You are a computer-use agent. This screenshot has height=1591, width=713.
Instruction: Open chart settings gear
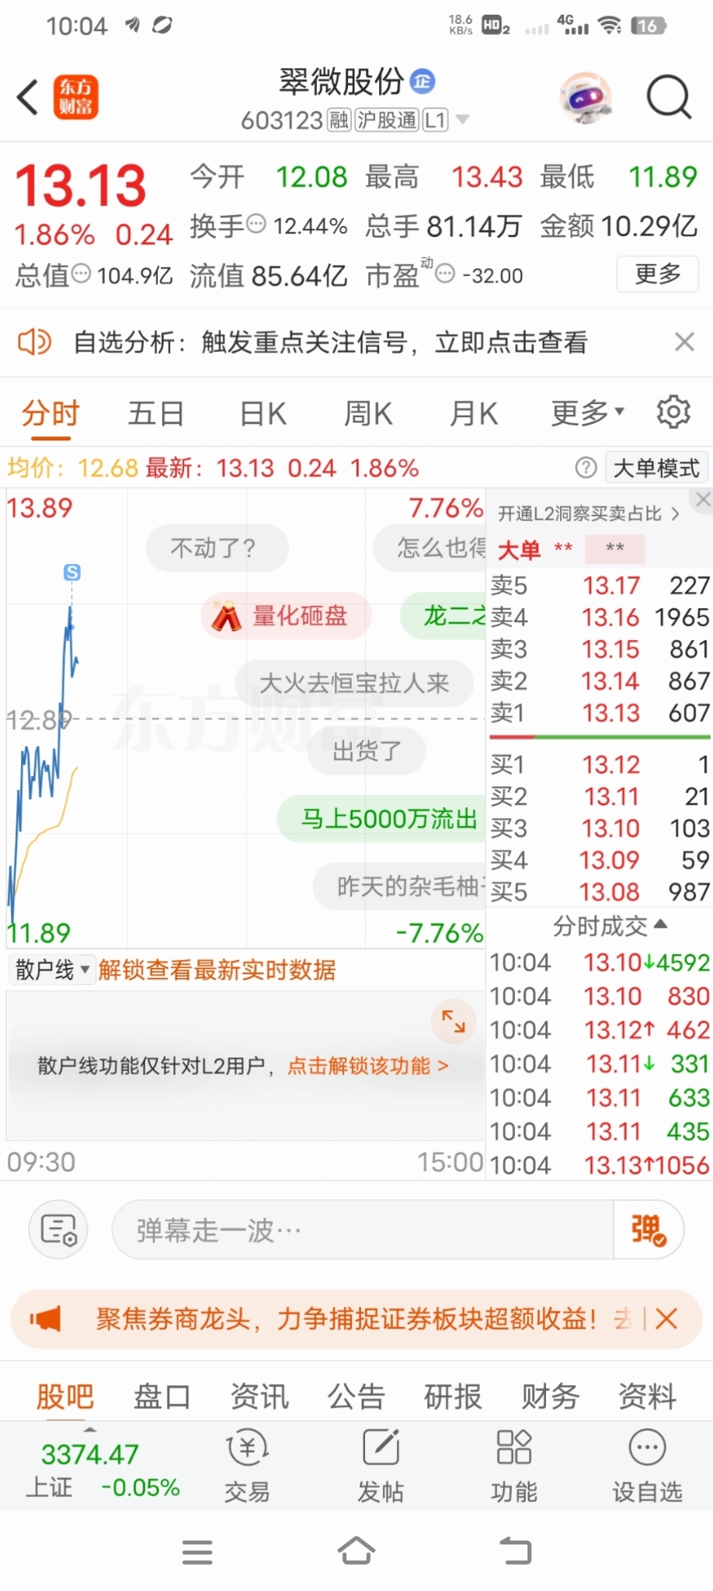673,413
